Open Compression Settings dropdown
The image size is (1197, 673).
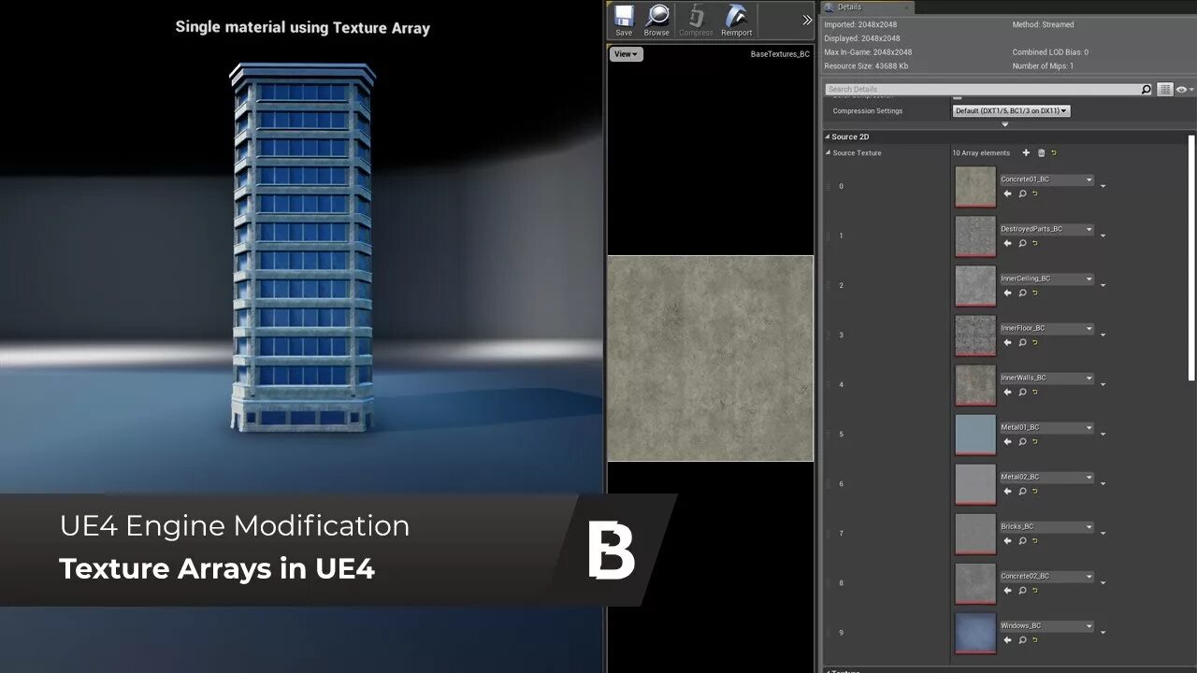(1010, 110)
